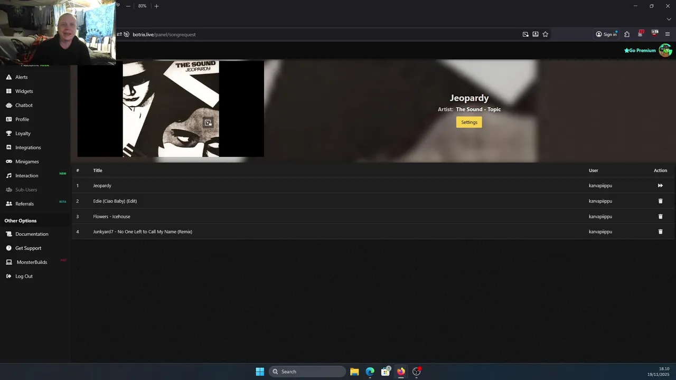Screen dimensions: 676x380
Task: Click the Minigames gamepad icon
Action: click(x=9, y=161)
